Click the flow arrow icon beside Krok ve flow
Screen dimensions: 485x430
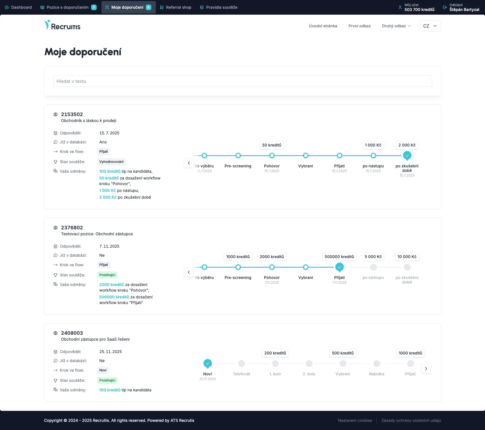(55, 152)
